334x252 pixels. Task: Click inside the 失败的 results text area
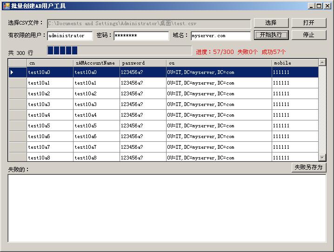(x=167, y=208)
